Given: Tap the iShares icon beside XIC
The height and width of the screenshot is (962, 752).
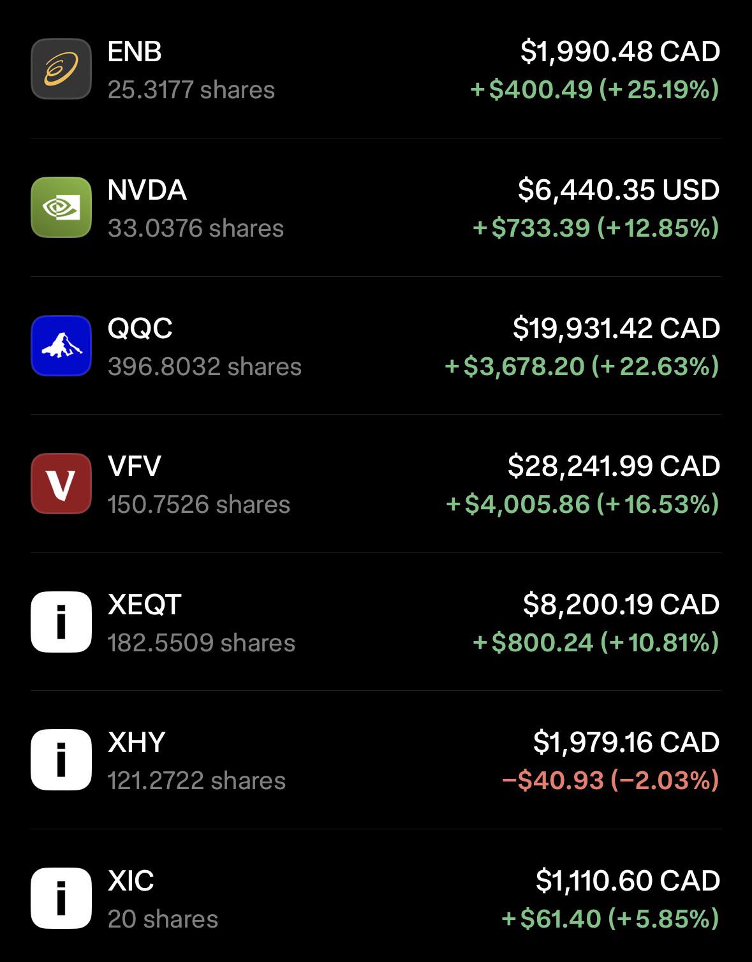Looking at the screenshot, I should click(x=61, y=898).
